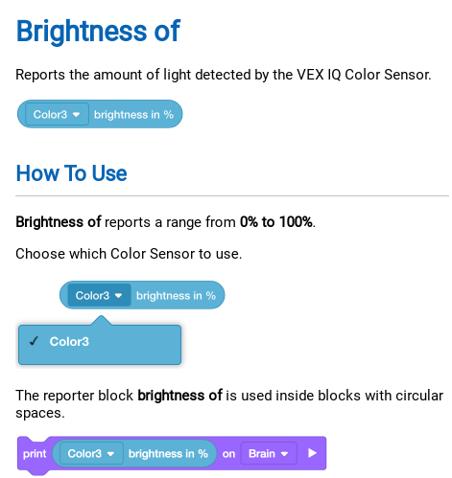This screenshot has width=452, height=478.
Task: Click bold Brightness of text in range sentence
Action: click(59, 221)
